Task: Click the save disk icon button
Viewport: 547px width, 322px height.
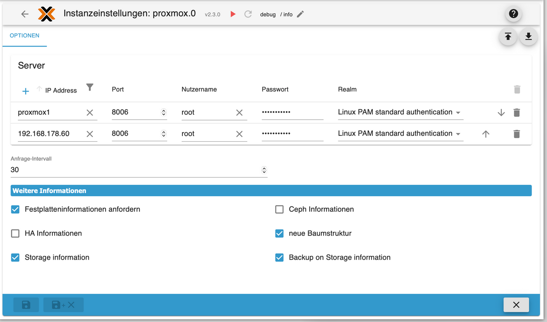Action: [26, 305]
